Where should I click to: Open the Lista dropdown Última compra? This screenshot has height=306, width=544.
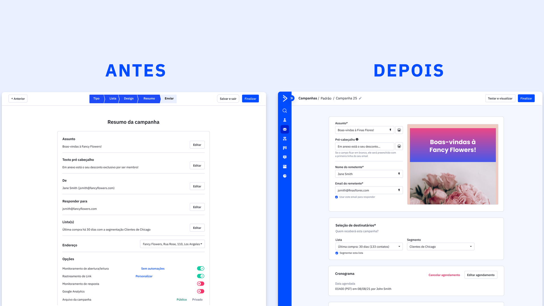pos(369,246)
